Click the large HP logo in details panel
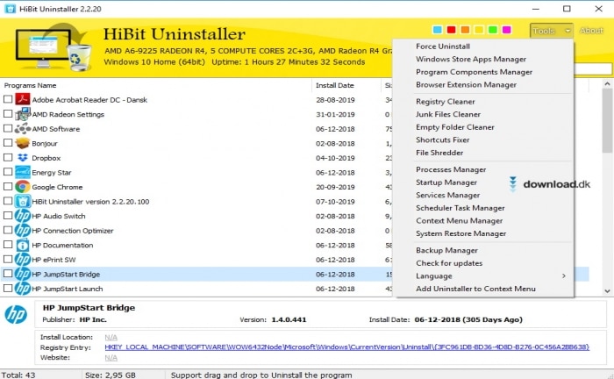614x379 pixels. tap(16, 314)
